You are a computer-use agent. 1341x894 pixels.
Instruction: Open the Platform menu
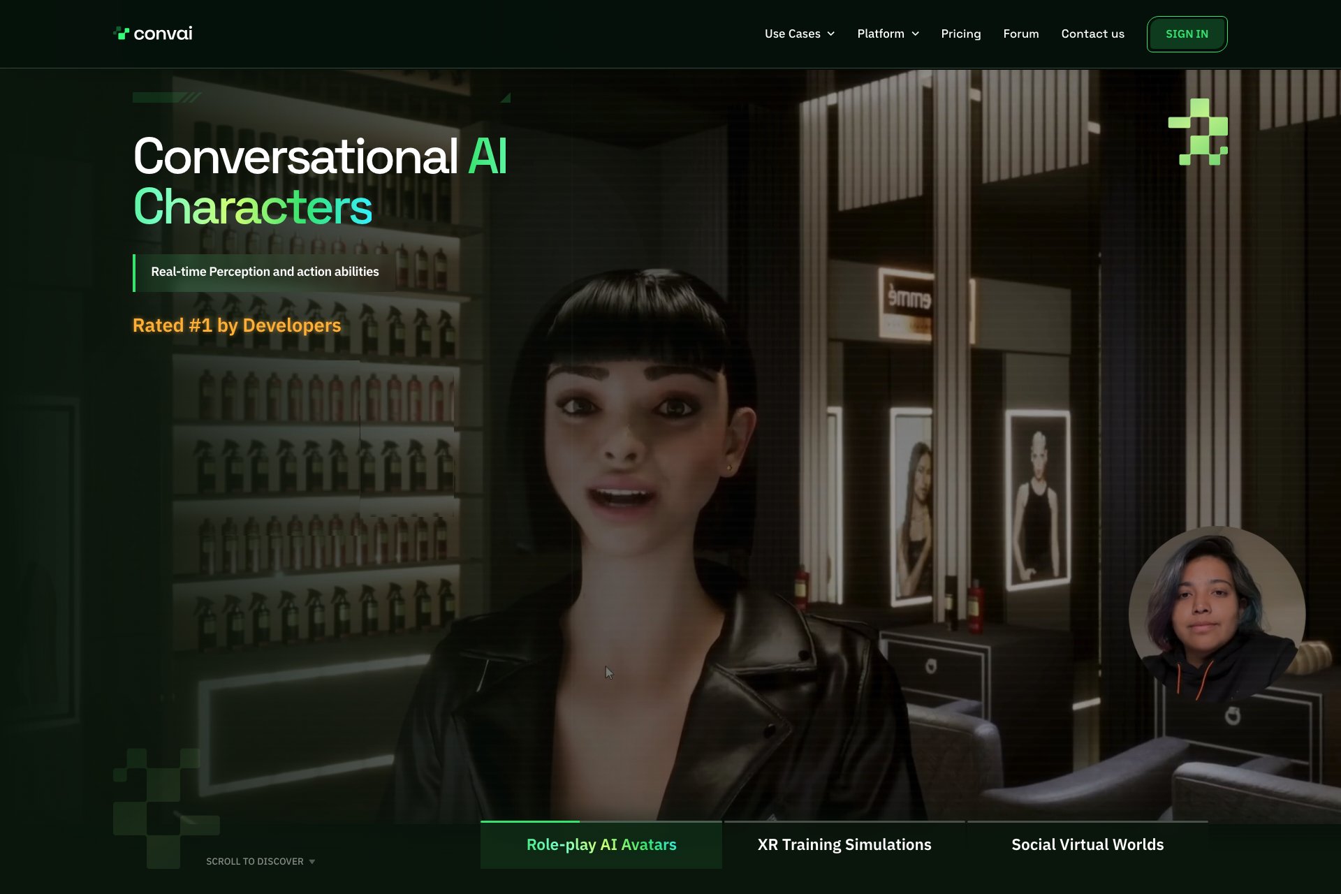(880, 34)
